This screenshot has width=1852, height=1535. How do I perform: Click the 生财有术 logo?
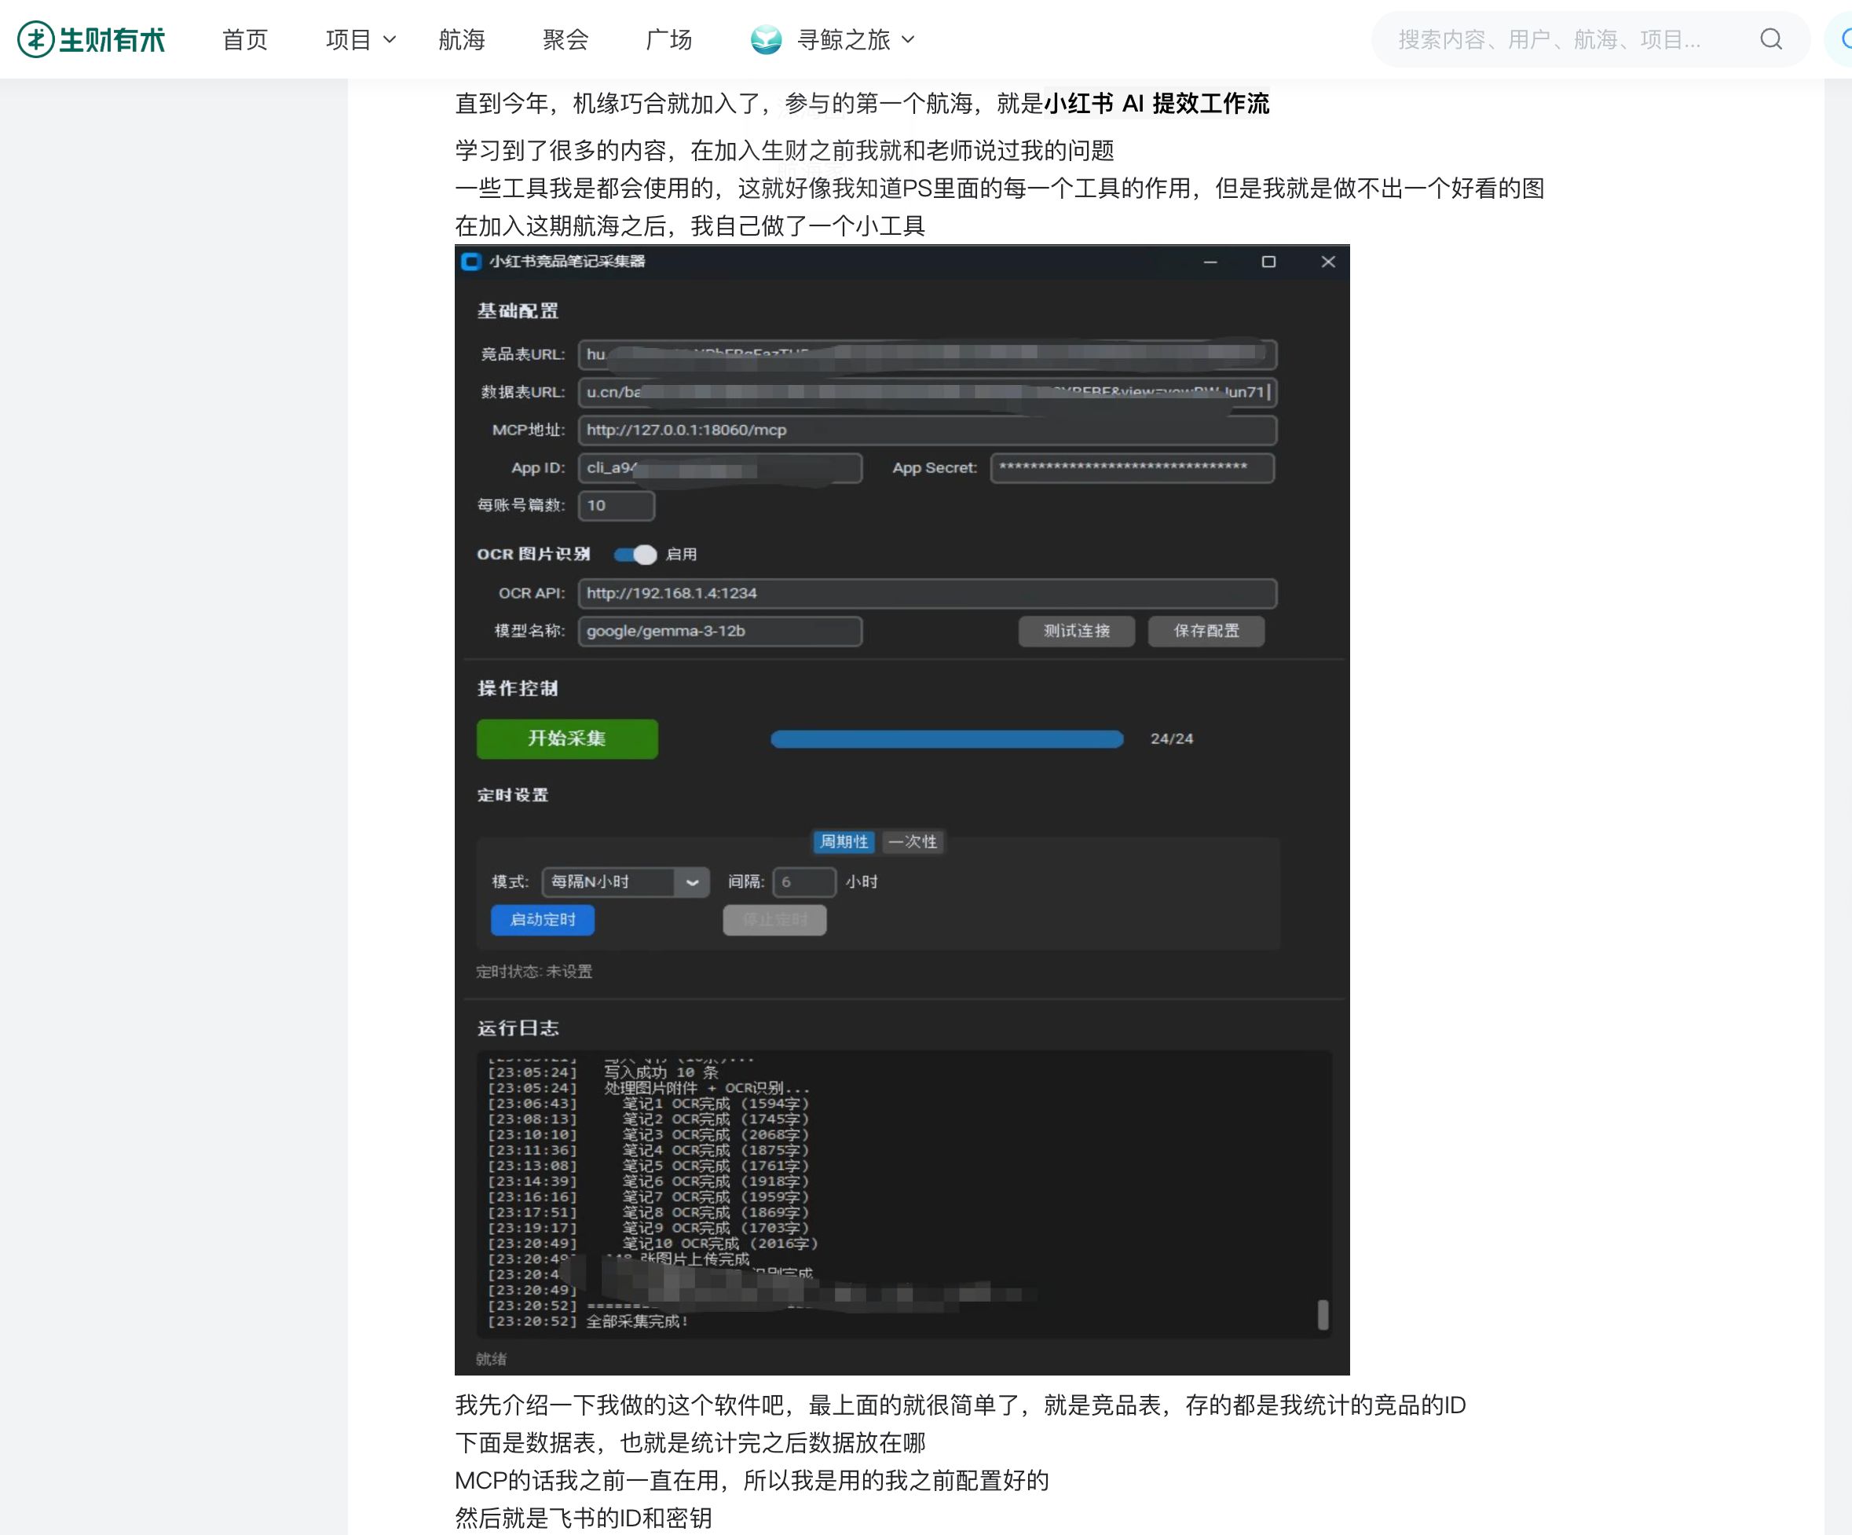[91, 40]
